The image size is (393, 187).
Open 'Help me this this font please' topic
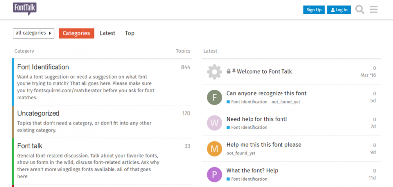pos(264,145)
